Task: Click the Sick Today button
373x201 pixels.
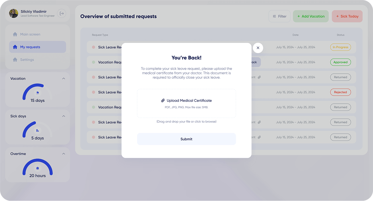Action: [x=347, y=16]
